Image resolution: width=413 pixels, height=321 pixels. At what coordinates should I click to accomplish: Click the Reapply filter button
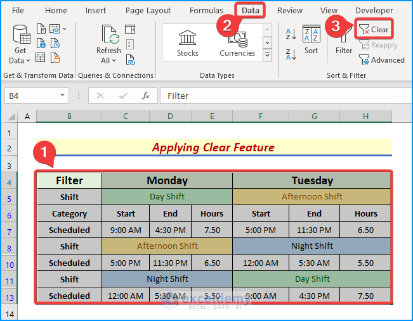[378, 45]
